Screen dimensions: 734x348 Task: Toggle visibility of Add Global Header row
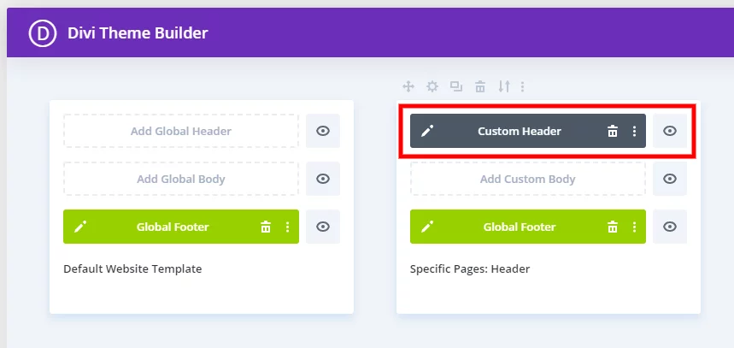coord(323,131)
